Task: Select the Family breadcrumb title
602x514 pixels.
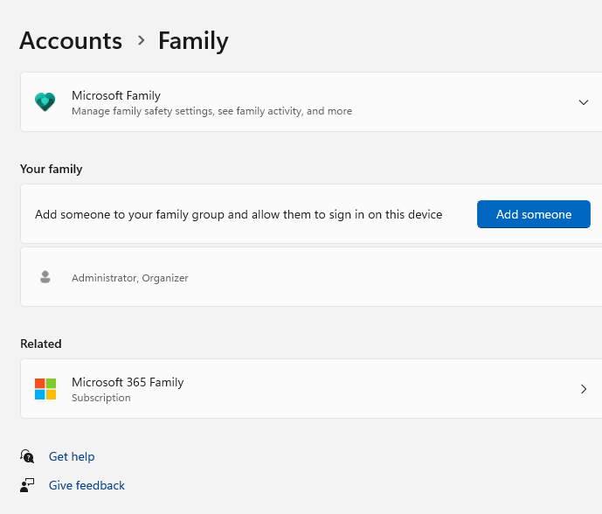Action: pyautogui.click(x=193, y=40)
